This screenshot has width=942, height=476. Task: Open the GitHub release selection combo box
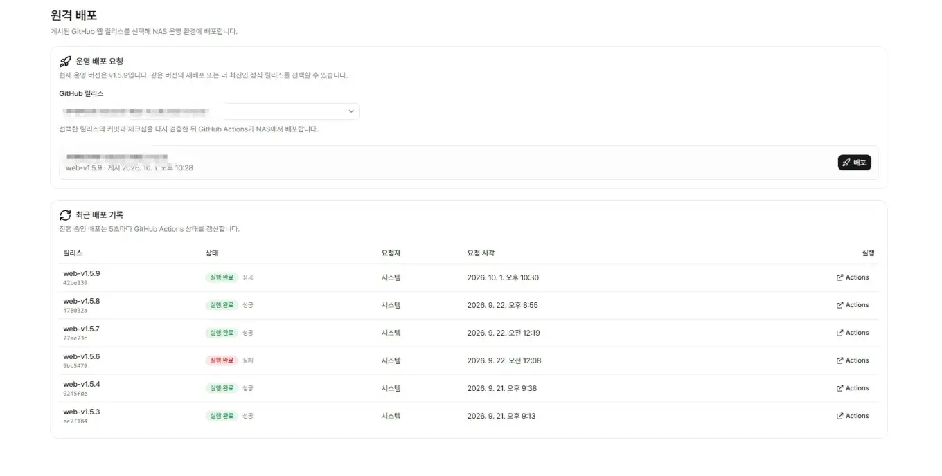tap(210, 111)
